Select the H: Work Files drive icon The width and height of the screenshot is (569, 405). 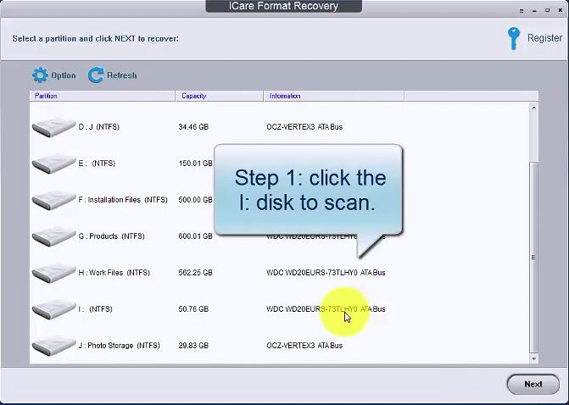53,273
